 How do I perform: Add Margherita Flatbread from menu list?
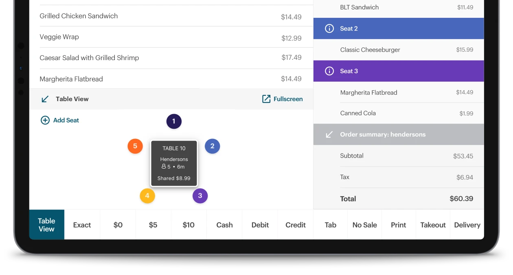[x=171, y=79]
